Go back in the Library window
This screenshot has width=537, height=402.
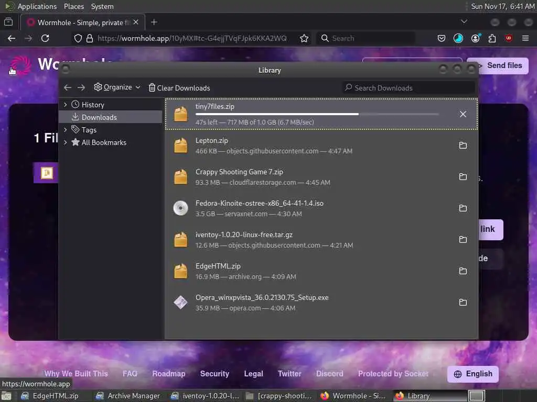68,88
